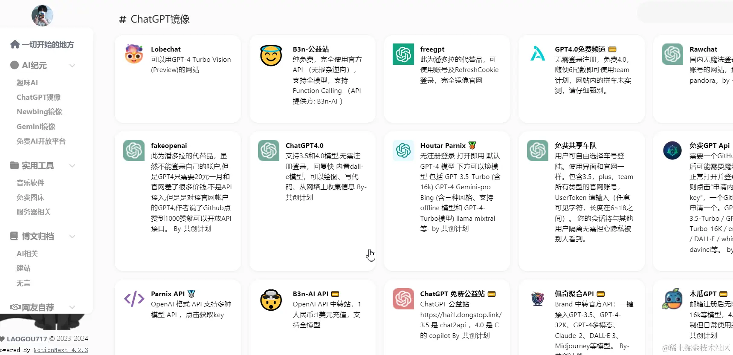Click the 佩奇聚合API icon
The height and width of the screenshot is (355, 733).
coord(538,299)
